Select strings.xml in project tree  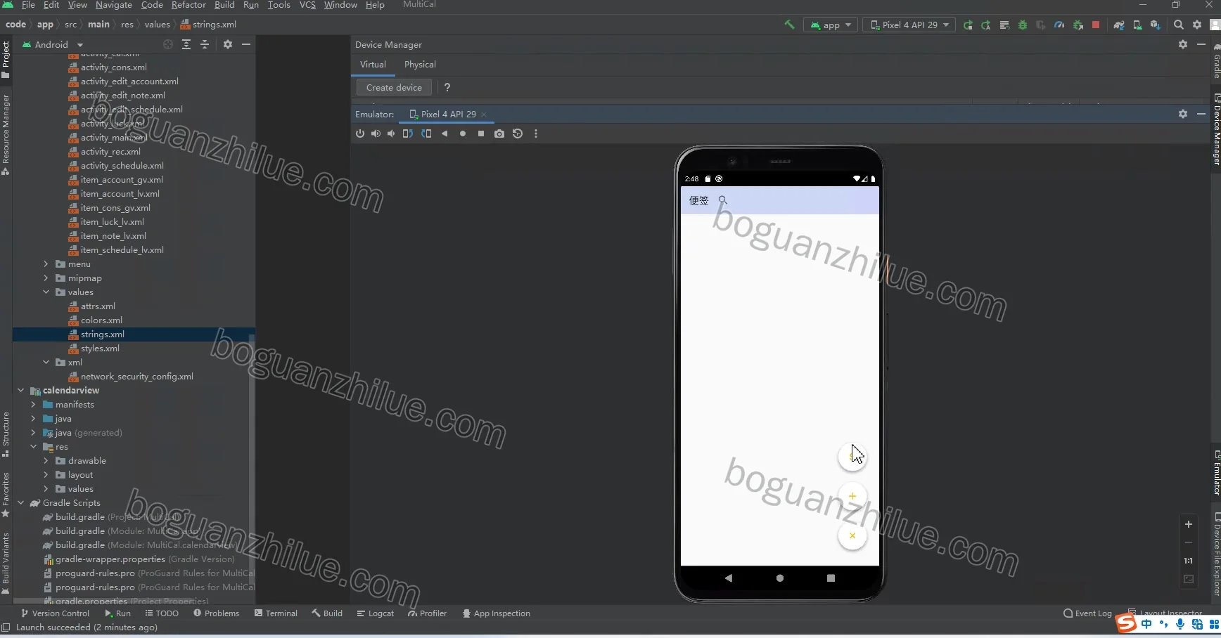click(103, 334)
